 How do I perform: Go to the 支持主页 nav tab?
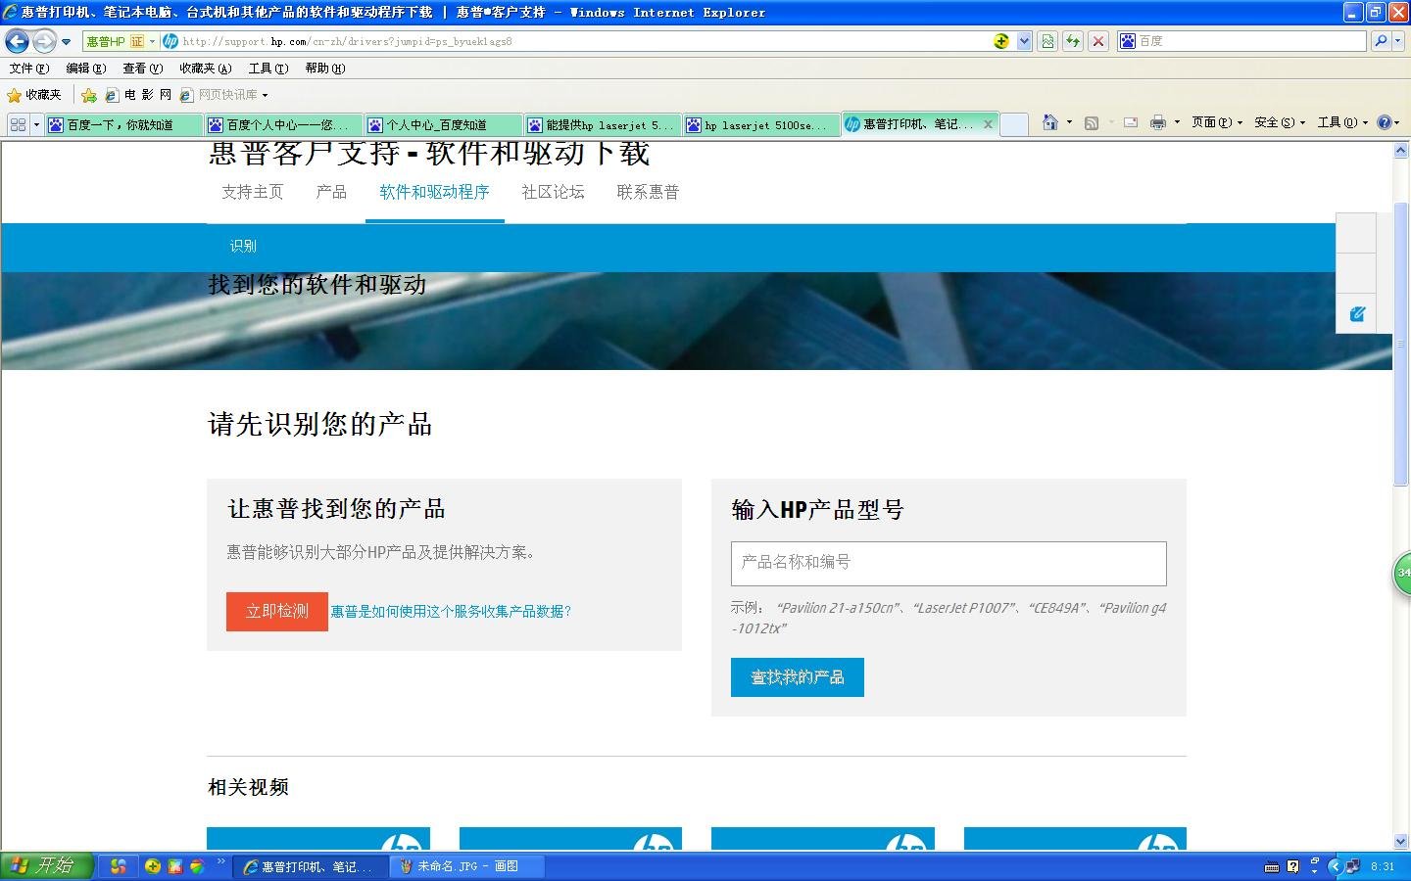[x=253, y=192]
